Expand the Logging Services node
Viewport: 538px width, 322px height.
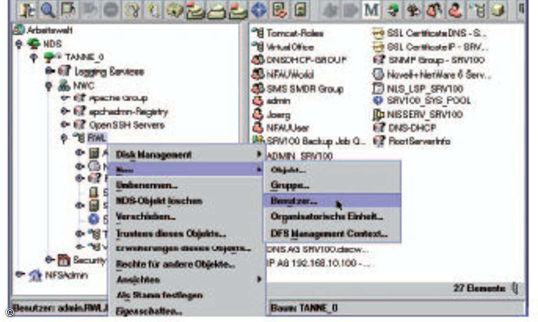49,71
